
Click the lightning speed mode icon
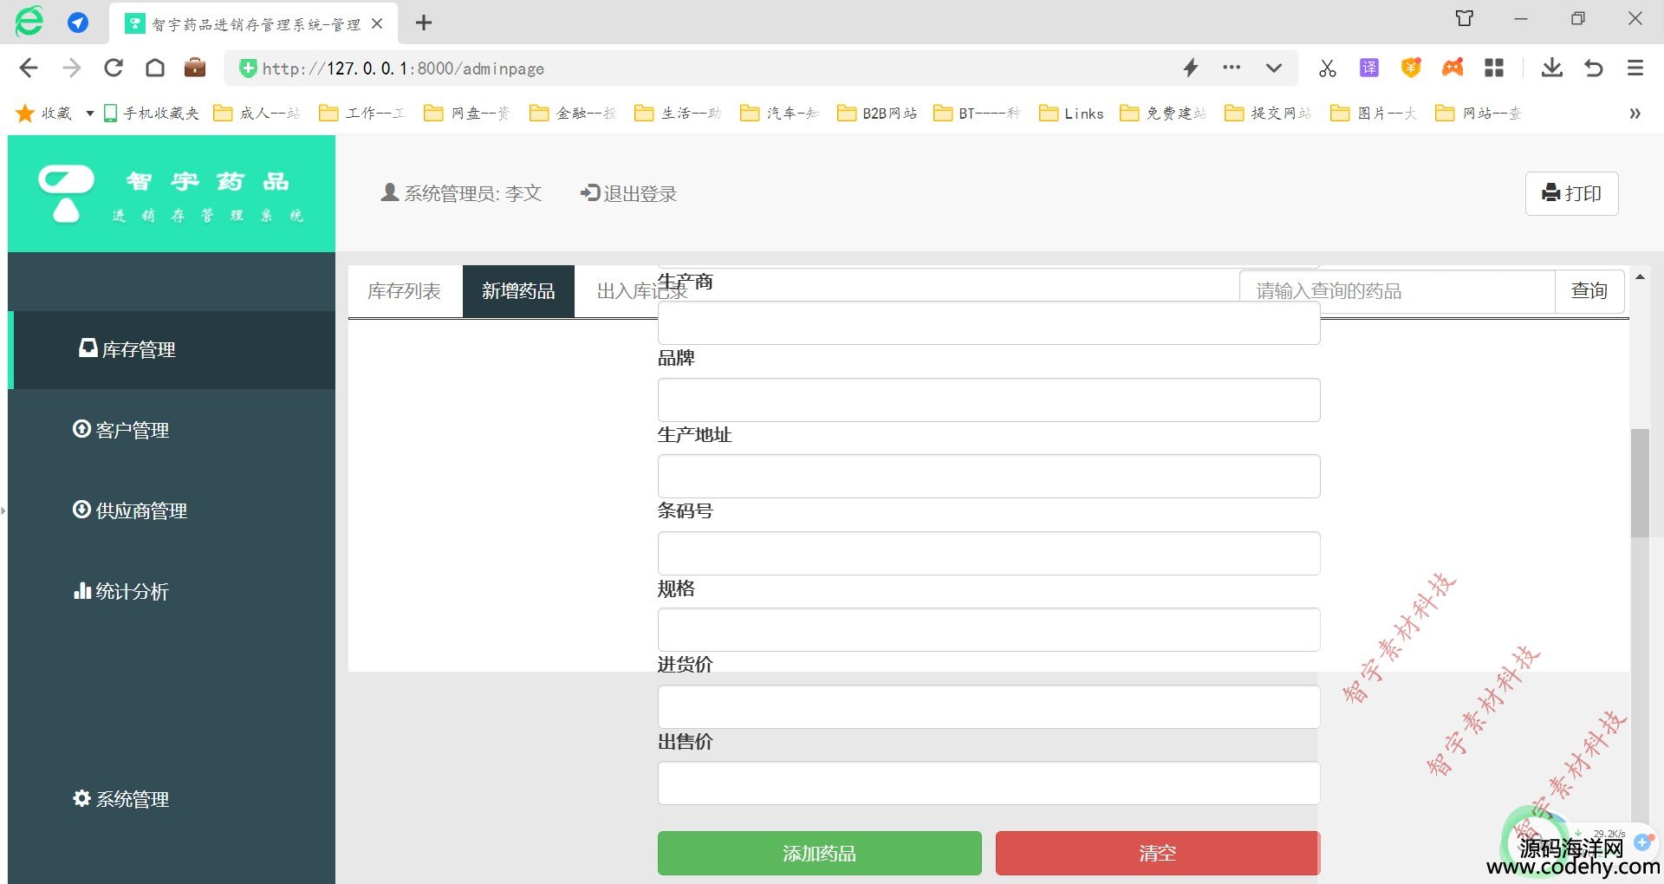point(1191,68)
